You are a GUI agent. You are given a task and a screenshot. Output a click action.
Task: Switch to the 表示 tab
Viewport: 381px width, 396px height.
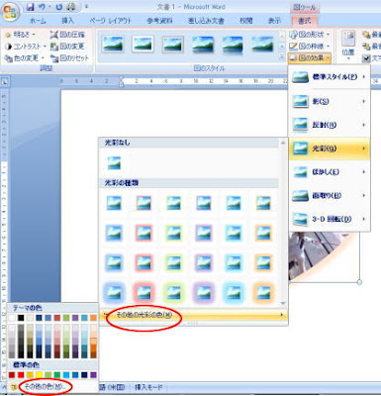coord(274,21)
